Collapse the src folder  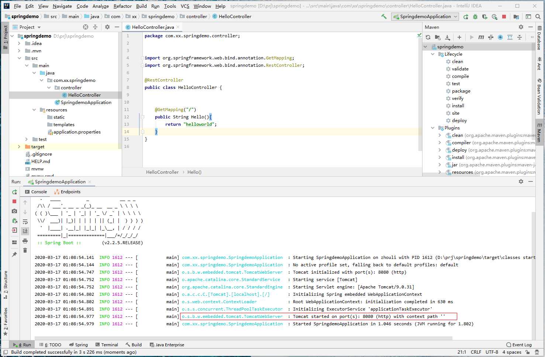click(19, 58)
